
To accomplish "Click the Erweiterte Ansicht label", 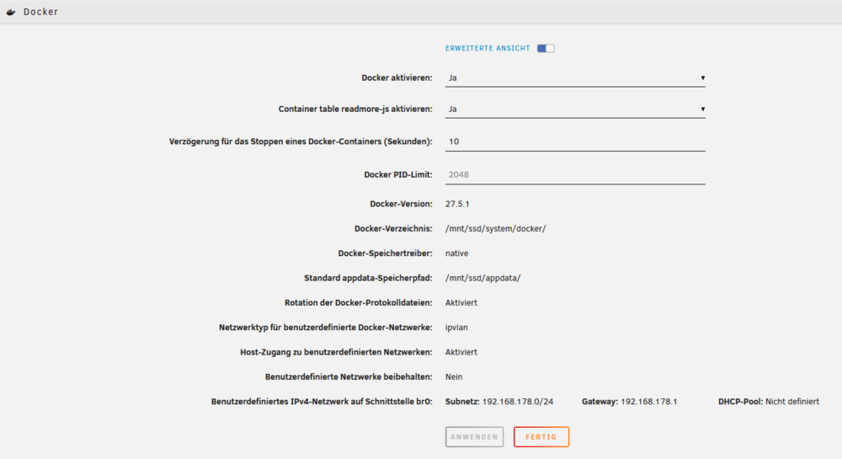I will pos(488,48).
